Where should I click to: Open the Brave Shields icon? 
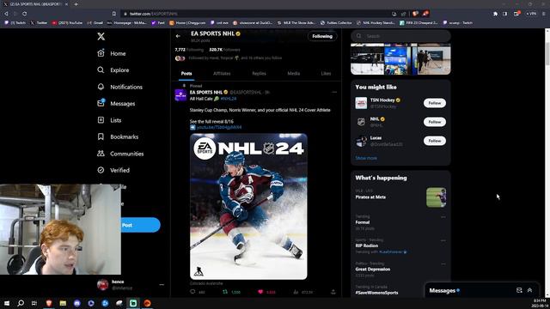(x=415, y=14)
